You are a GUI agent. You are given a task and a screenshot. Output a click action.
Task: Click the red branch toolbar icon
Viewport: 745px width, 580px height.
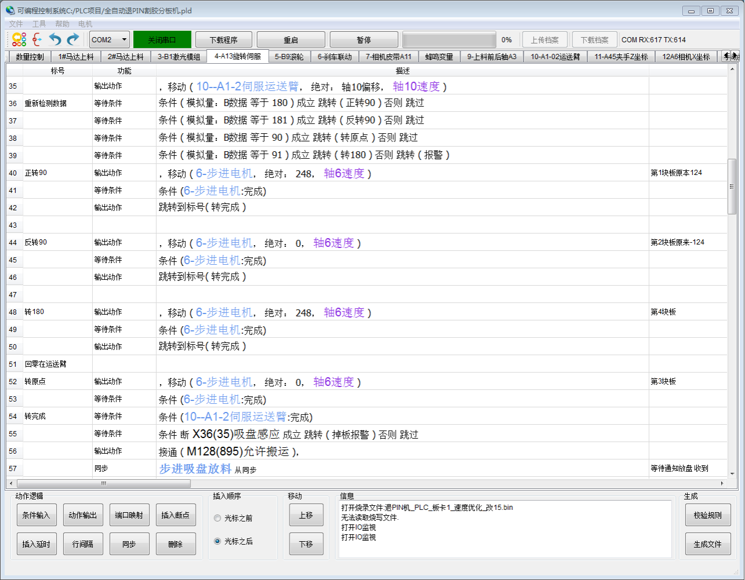[x=37, y=39]
